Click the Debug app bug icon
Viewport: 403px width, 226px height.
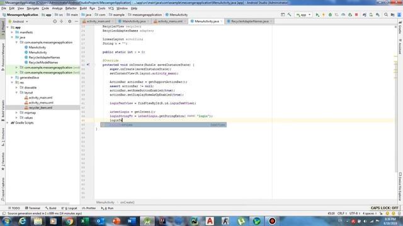tap(330, 15)
